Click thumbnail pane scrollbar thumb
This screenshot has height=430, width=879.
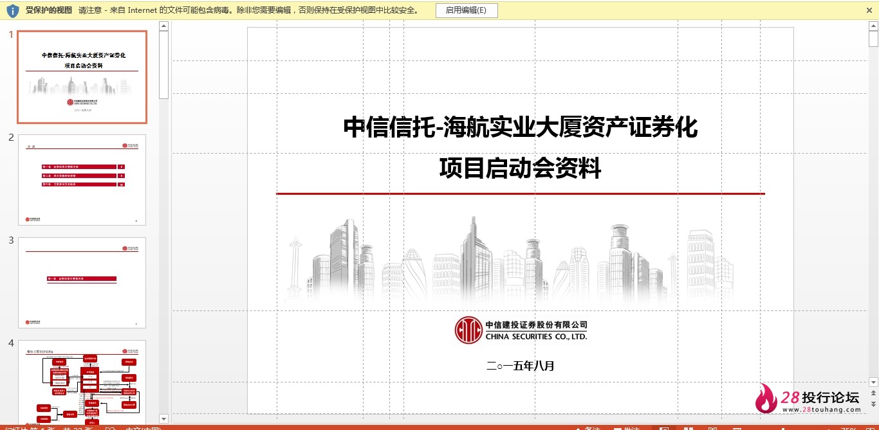coord(163,64)
